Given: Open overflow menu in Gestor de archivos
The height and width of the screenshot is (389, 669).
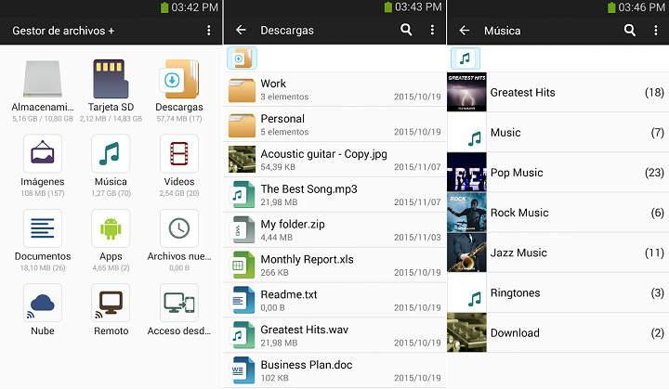Looking at the screenshot, I should tap(208, 31).
